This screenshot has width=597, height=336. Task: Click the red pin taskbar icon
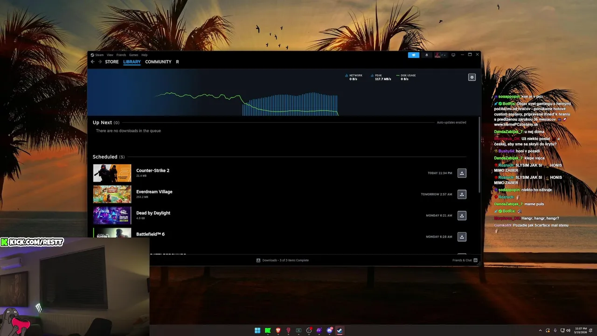point(288,330)
